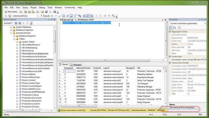Click the Categorized icon in Properties panel
209x118 pixels.
pos(171,28)
